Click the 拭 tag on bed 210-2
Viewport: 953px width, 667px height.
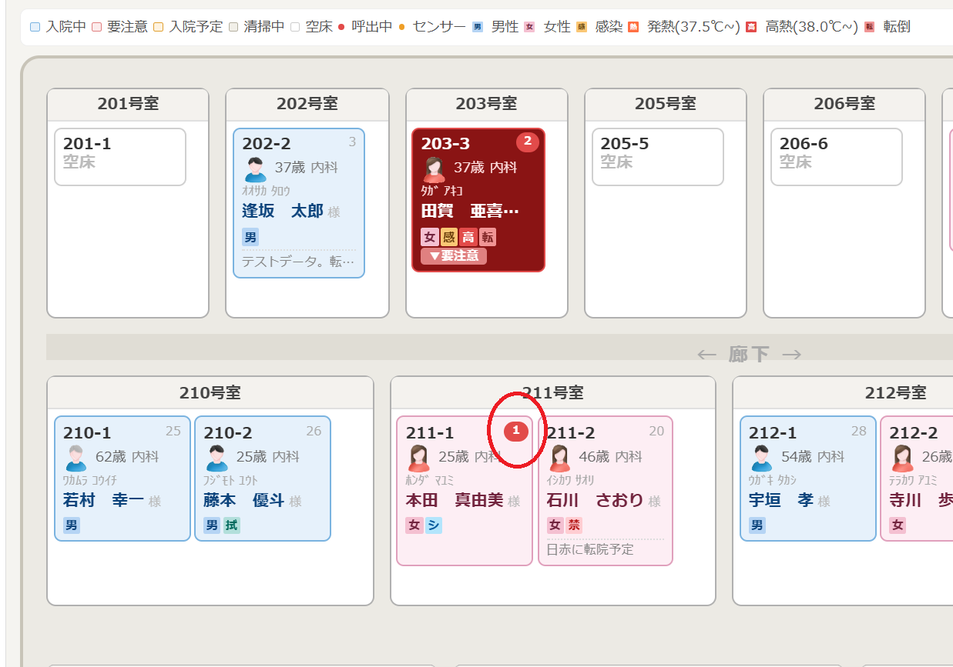[231, 525]
